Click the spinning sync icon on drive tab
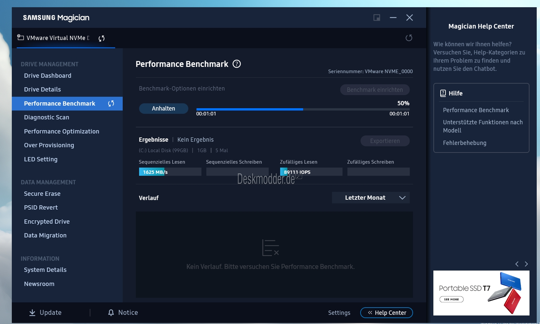 point(102,38)
